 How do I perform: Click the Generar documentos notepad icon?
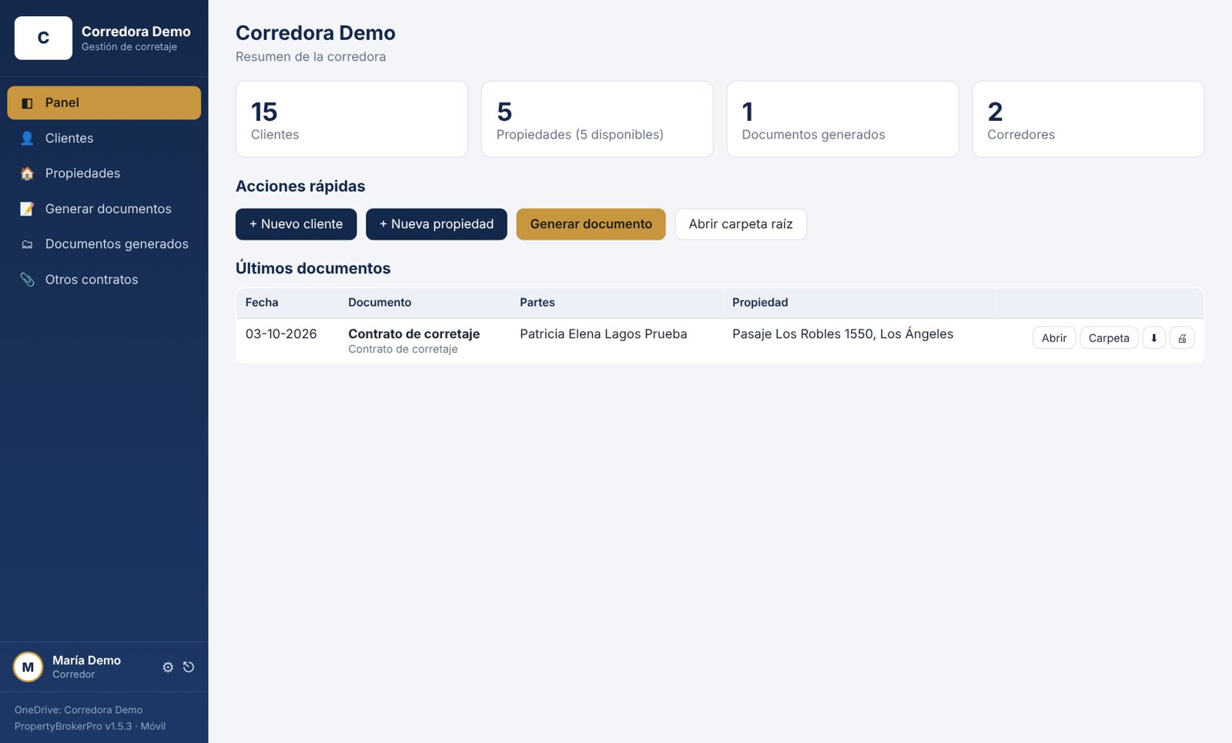[27, 209]
